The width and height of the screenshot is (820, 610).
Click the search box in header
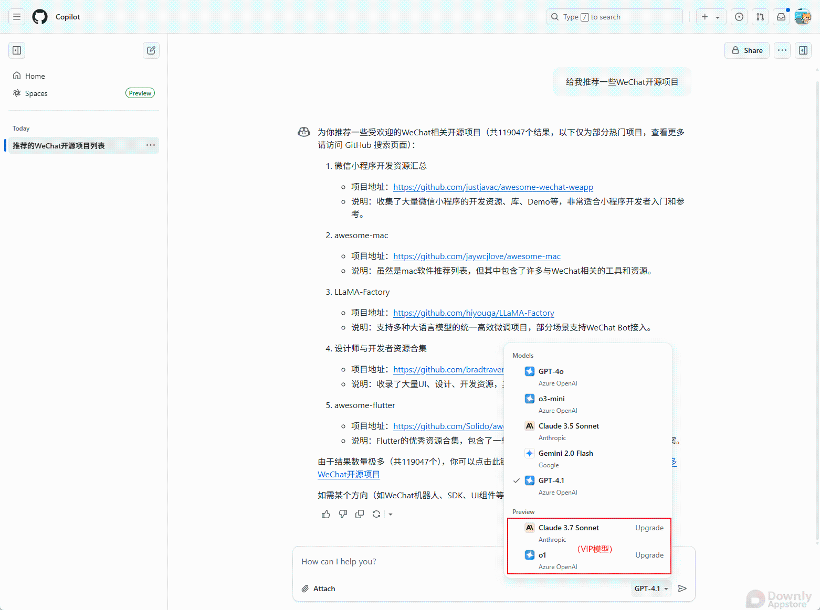pos(615,17)
